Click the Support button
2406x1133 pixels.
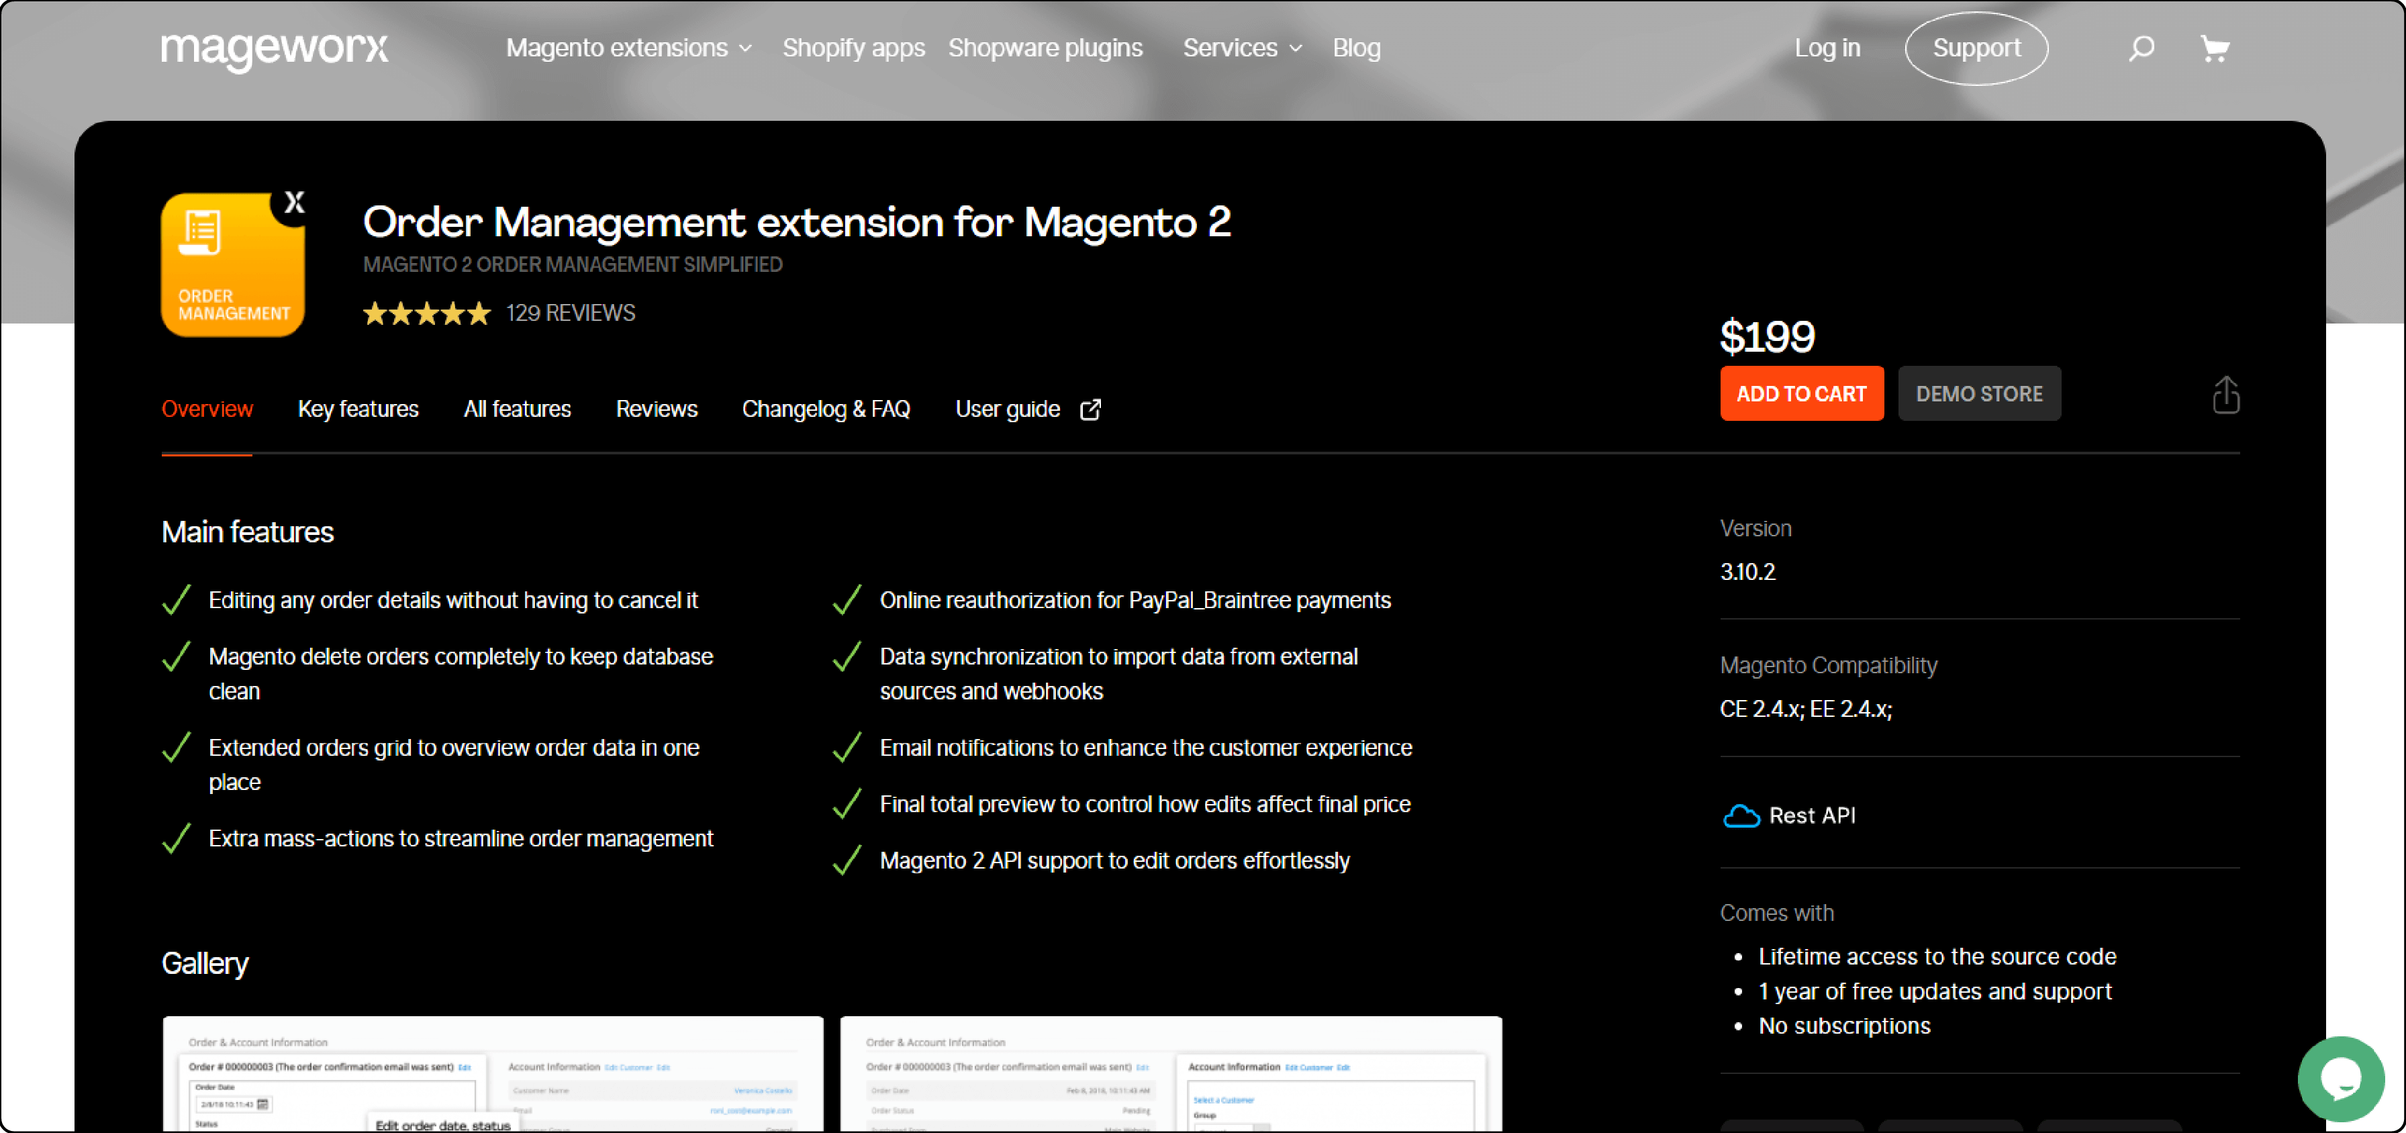pos(1976,48)
